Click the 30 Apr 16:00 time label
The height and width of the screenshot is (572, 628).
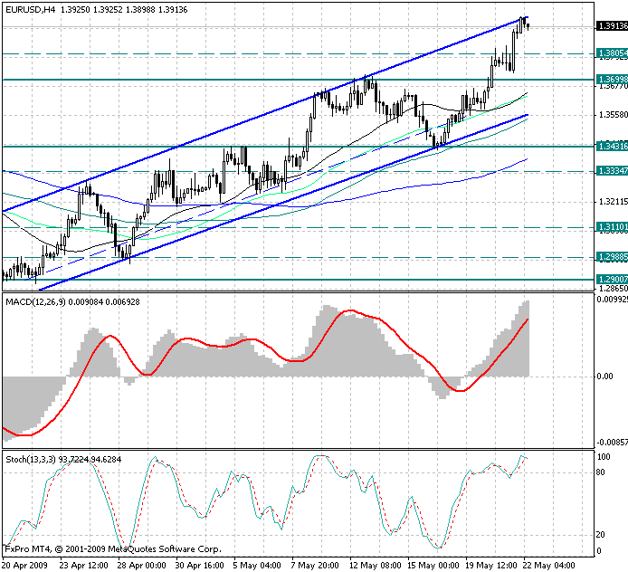coord(200,566)
